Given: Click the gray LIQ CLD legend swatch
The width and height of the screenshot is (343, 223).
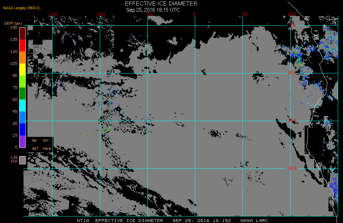Looking at the screenshot, I should coord(23,160).
